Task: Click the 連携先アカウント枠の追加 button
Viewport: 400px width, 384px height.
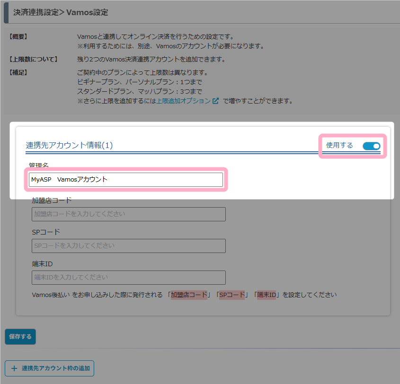Action: [50, 368]
